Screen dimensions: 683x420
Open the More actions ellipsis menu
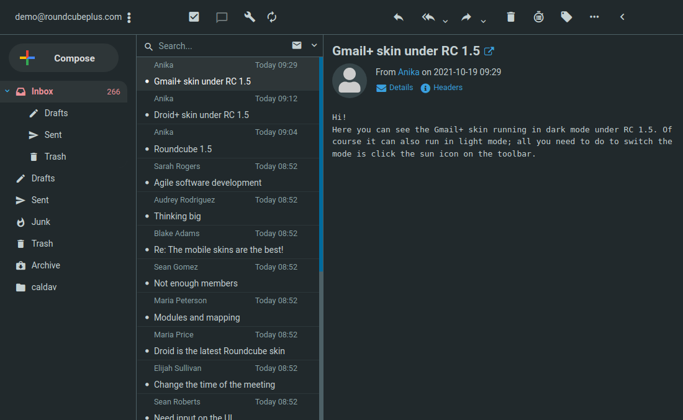[x=594, y=17]
